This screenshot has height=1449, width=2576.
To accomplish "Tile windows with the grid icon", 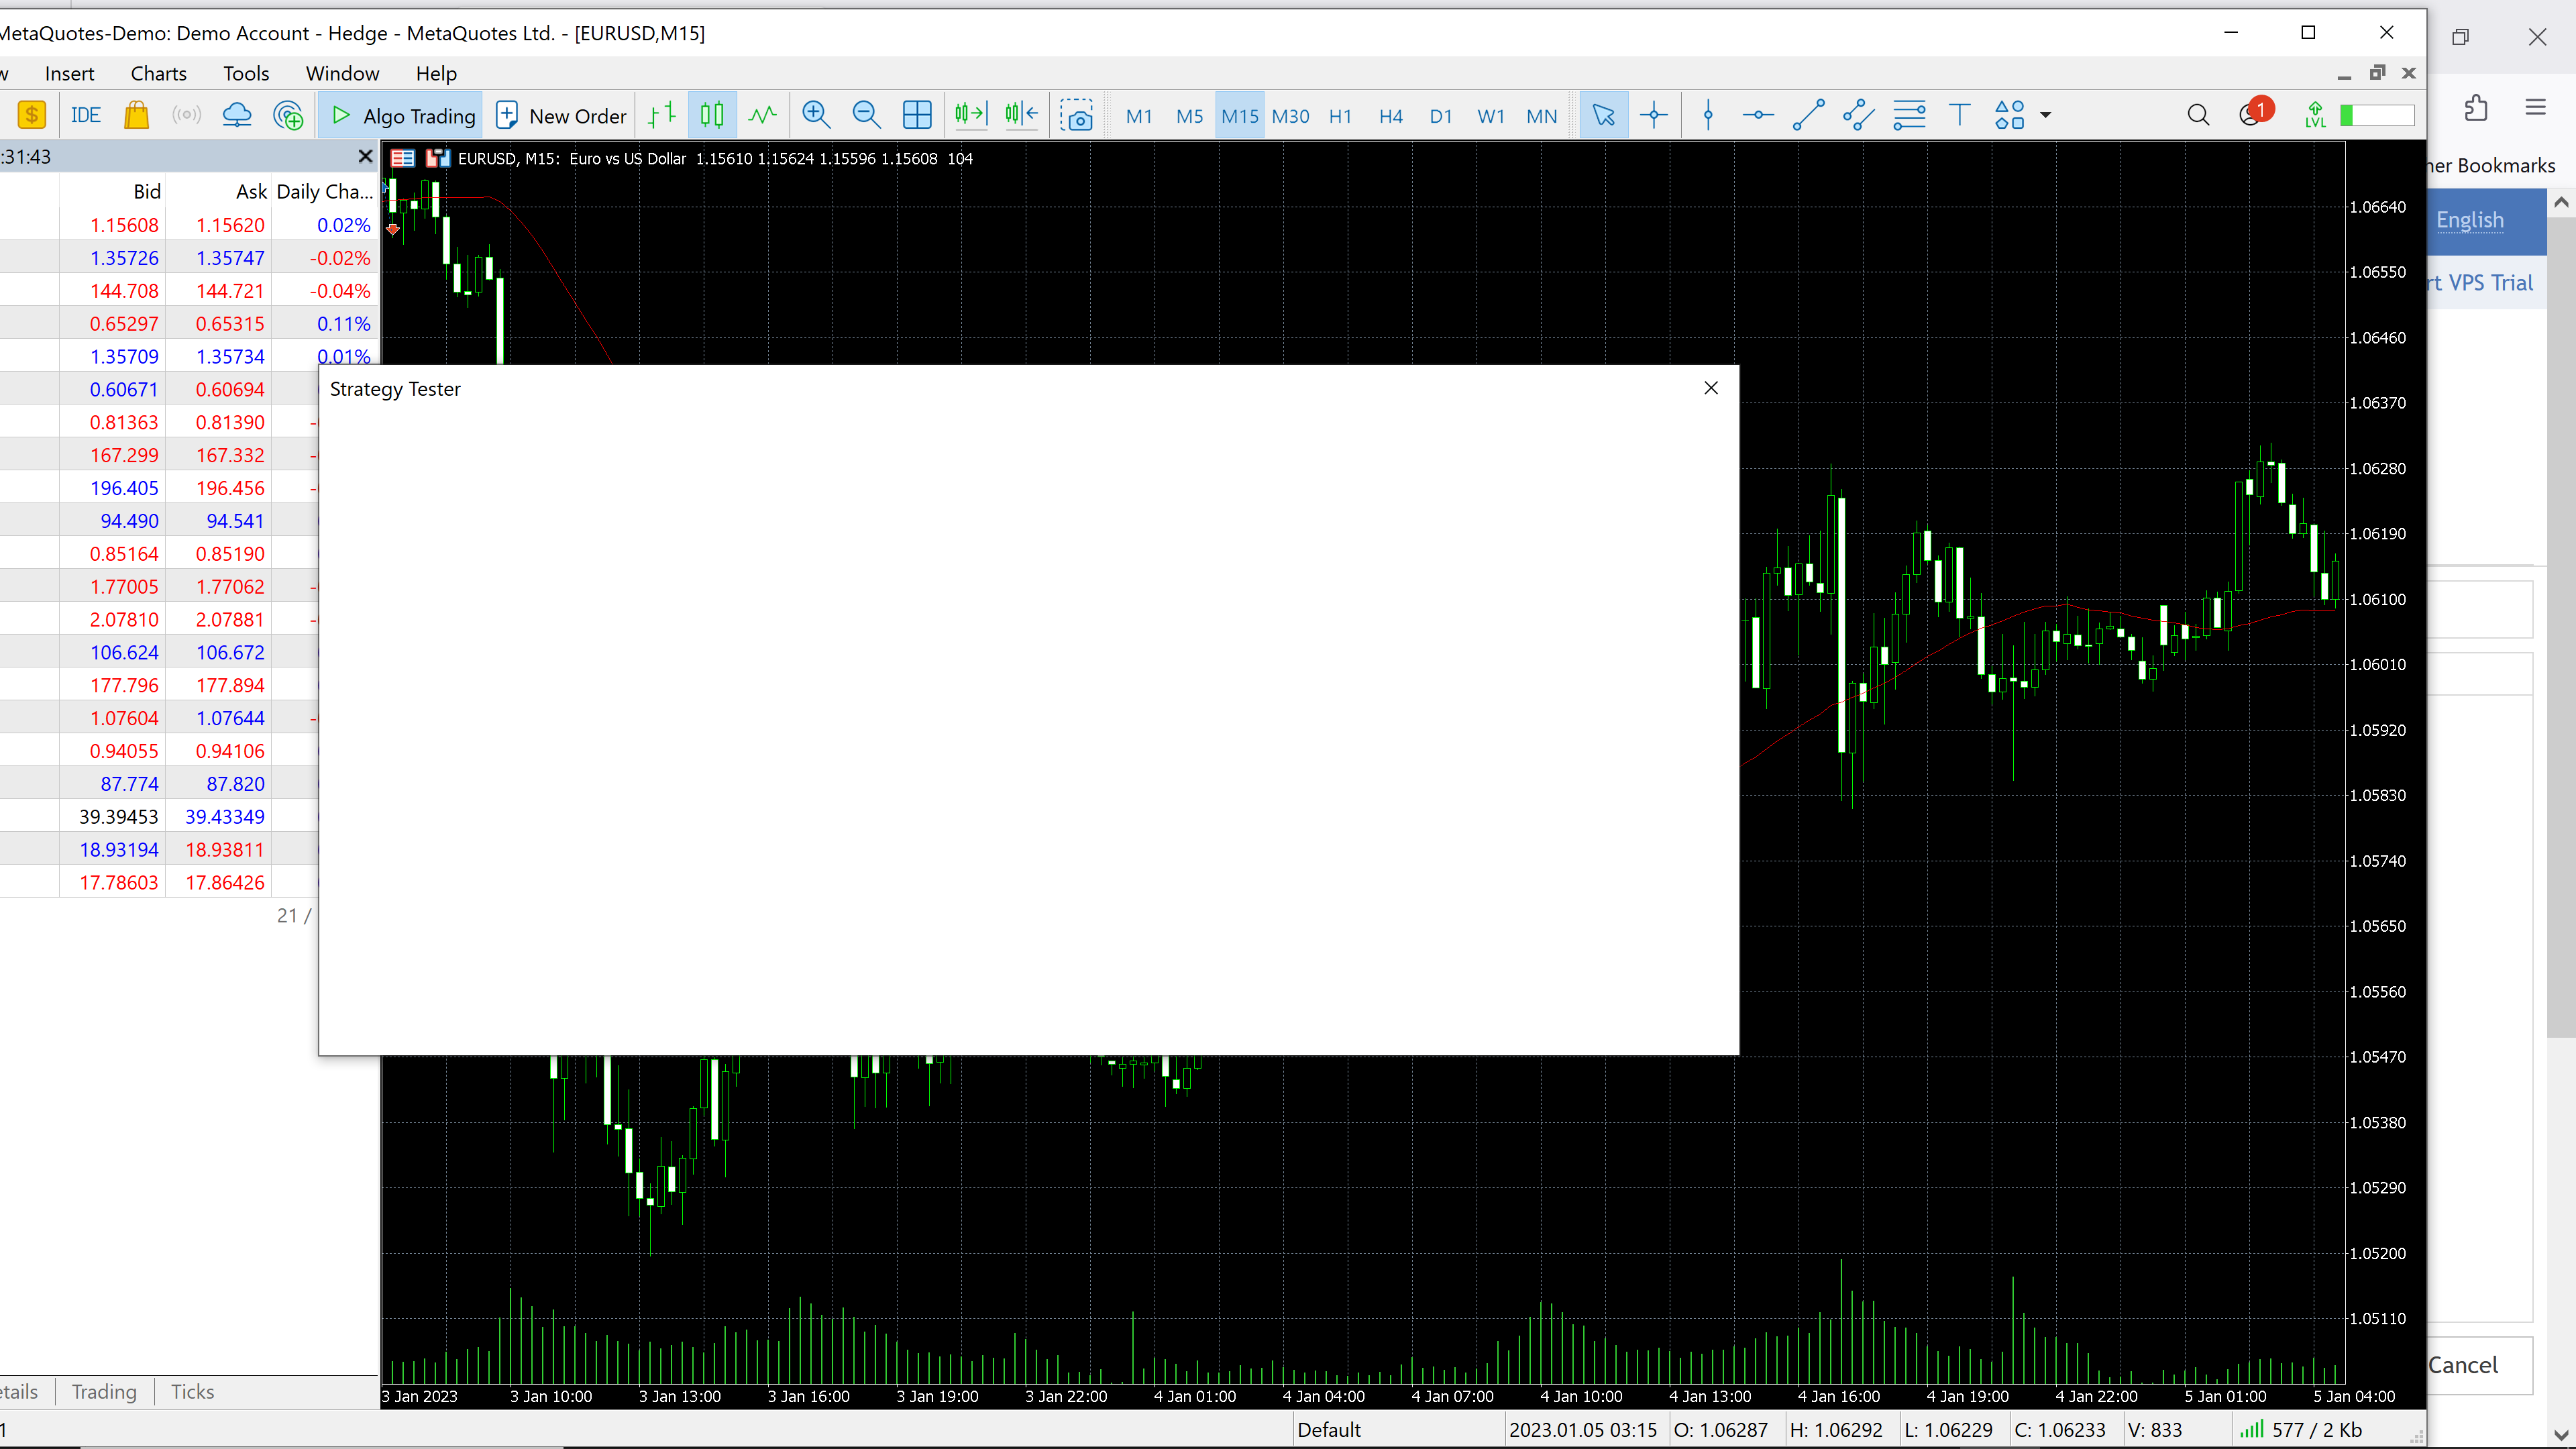I will tap(917, 115).
